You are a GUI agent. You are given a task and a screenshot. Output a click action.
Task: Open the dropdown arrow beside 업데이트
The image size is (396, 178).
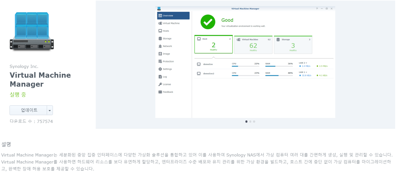point(50,110)
